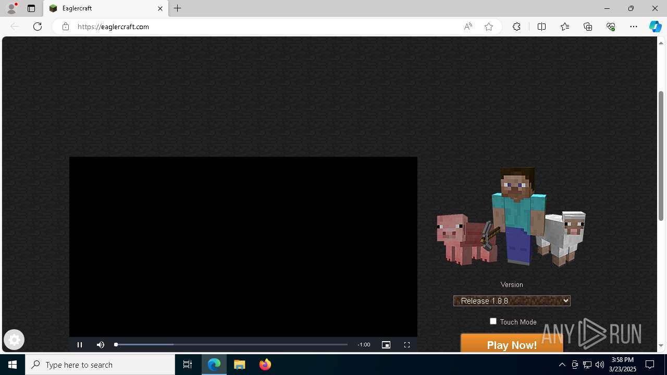The height and width of the screenshot is (375, 667).
Task: Refresh the current page
Action: 38,27
